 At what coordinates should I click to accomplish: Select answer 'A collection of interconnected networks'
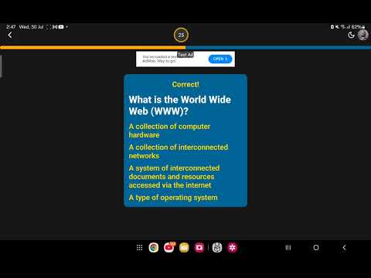(179, 151)
